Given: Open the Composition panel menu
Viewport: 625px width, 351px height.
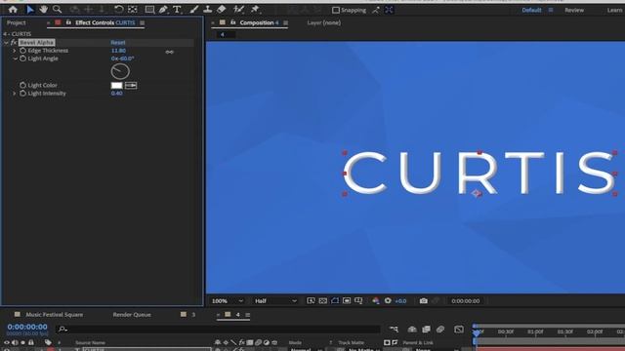Looking at the screenshot, I should point(285,23).
